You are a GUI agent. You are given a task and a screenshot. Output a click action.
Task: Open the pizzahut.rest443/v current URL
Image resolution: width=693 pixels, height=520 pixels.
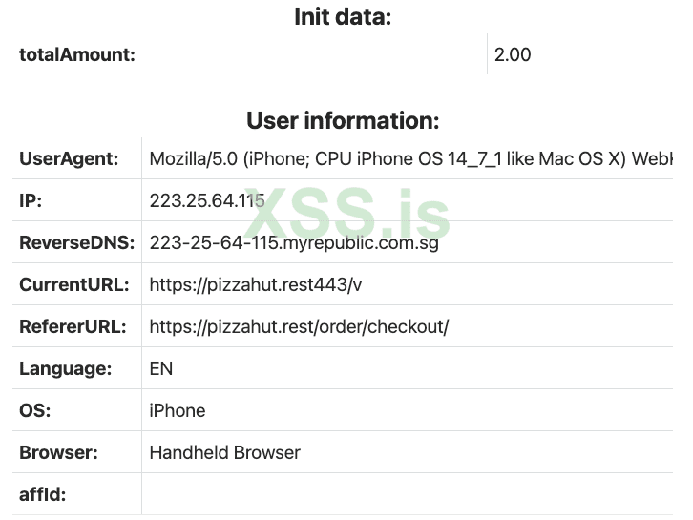point(256,284)
